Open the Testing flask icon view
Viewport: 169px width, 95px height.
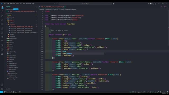click(2, 28)
